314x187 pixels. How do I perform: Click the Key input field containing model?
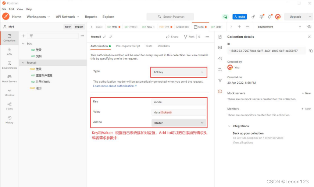[x=179, y=102]
